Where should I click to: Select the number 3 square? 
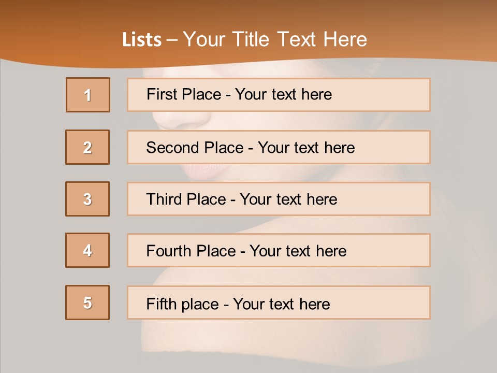click(x=87, y=199)
